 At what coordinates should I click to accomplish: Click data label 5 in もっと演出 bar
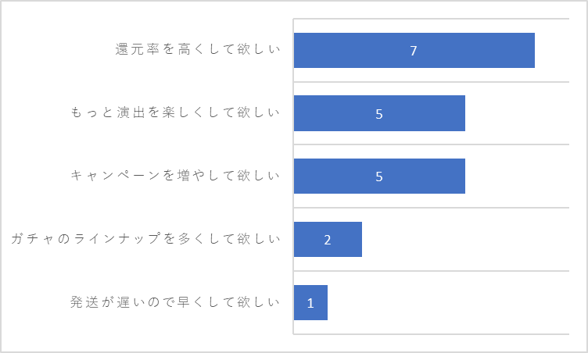click(x=379, y=114)
